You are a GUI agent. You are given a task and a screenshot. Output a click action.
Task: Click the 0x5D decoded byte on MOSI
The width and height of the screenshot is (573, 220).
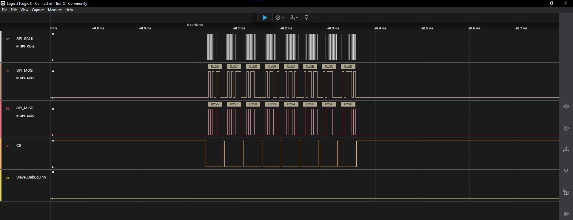tap(348, 67)
